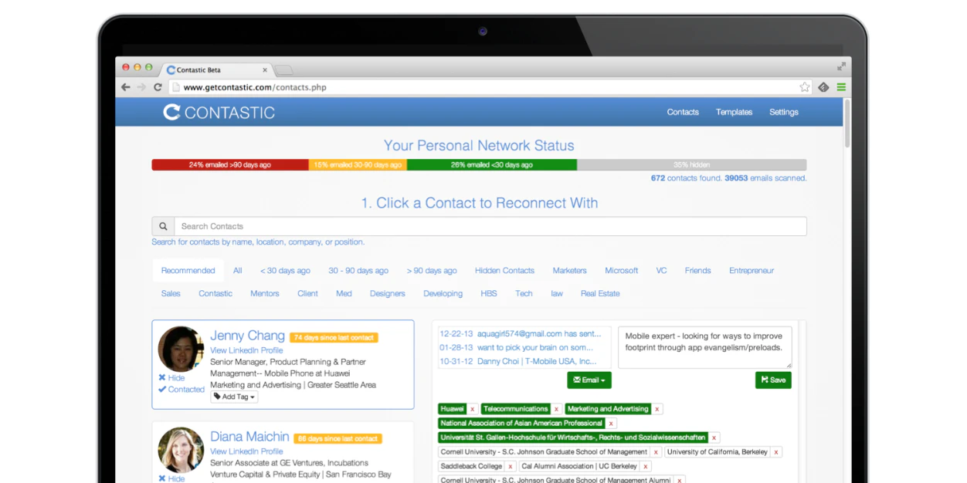Click the extension icon next to the star
Screen dimensions: 967x483
click(823, 87)
